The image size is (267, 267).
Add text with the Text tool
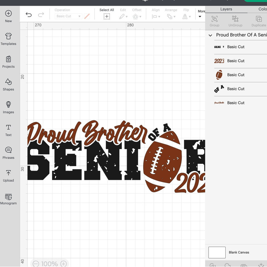pos(8,130)
